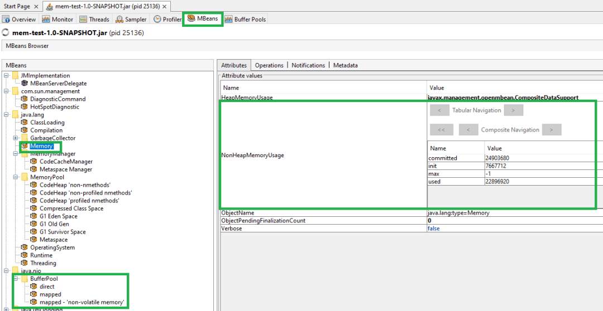The height and width of the screenshot is (311, 603).
Task: Select the Threading bean icon
Action: 25,263
